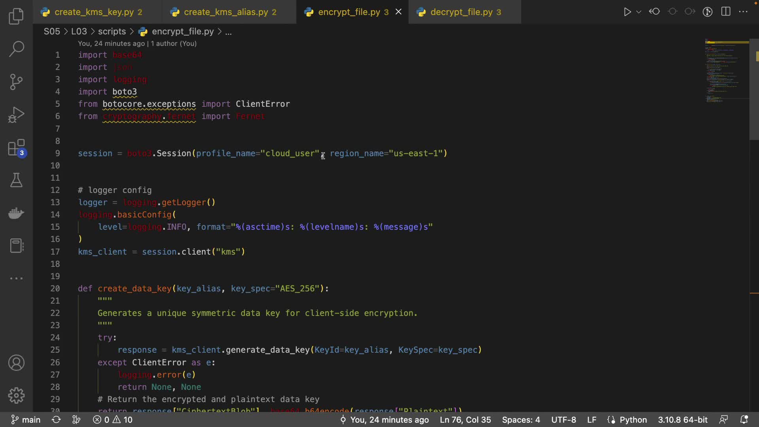Screen dimensions: 759x427
Task: Open the Python language mode selector
Action: 633,419
